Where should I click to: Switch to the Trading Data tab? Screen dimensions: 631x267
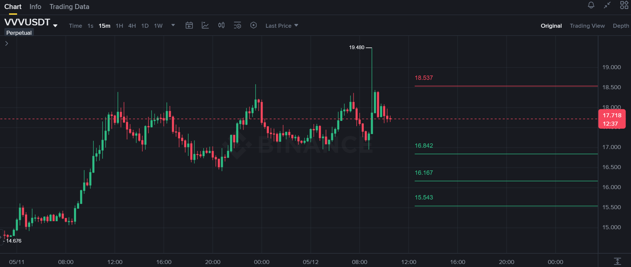(69, 7)
